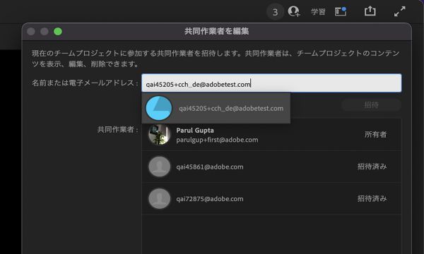Click the 所有者 owner label
The image size is (424, 254).
(x=376, y=135)
